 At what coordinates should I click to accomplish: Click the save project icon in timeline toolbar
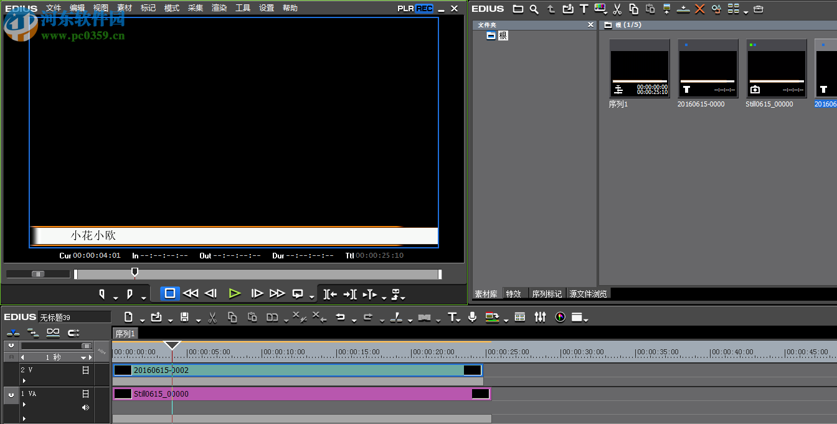(x=184, y=317)
